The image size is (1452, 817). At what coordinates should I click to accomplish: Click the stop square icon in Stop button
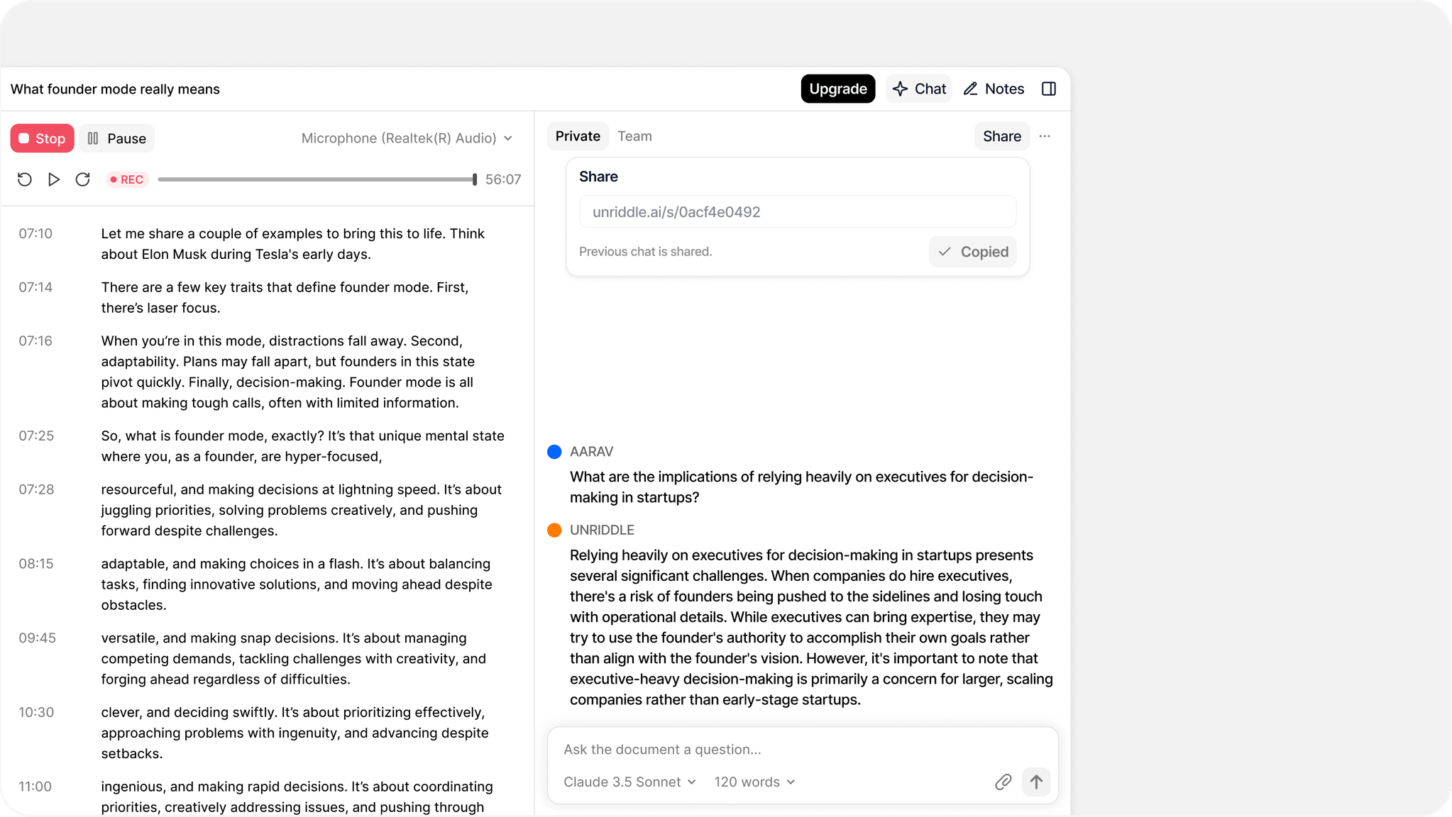tap(23, 138)
